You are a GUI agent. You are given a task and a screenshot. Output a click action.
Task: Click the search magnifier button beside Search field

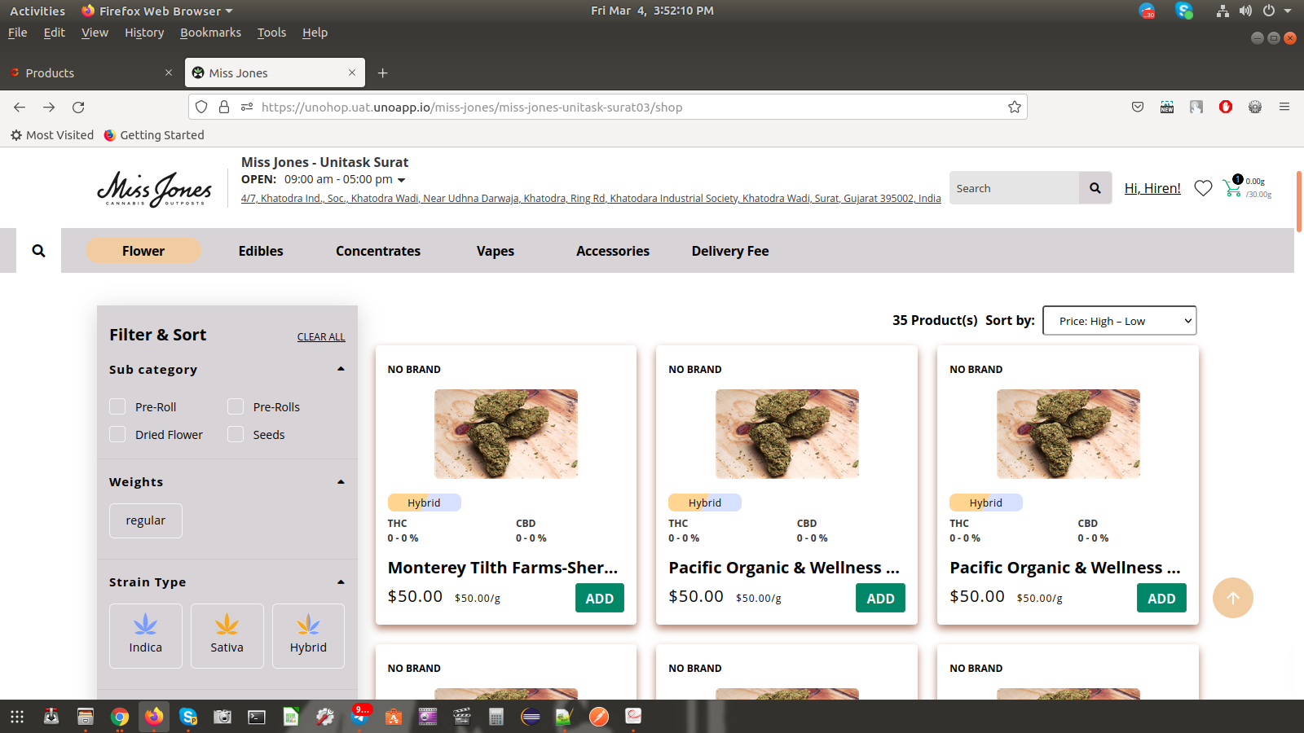(1095, 188)
